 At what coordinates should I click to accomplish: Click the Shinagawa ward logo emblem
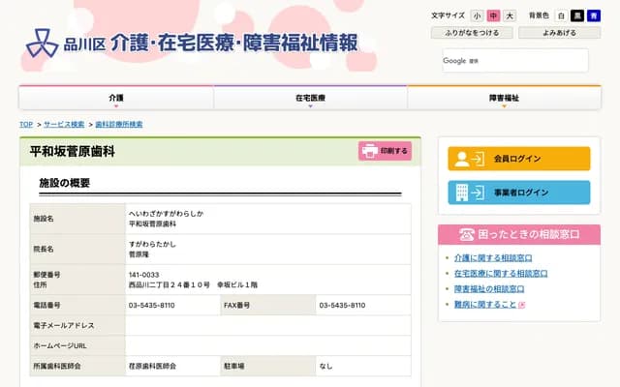click(x=41, y=44)
